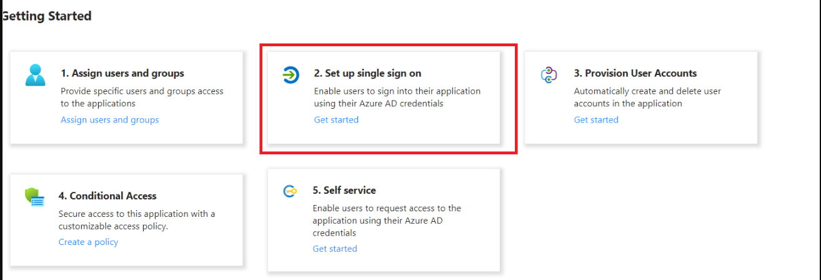This screenshot has height=280, width=821.
Task: Click the Assign users and groups person icon
Action: click(36, 74)
